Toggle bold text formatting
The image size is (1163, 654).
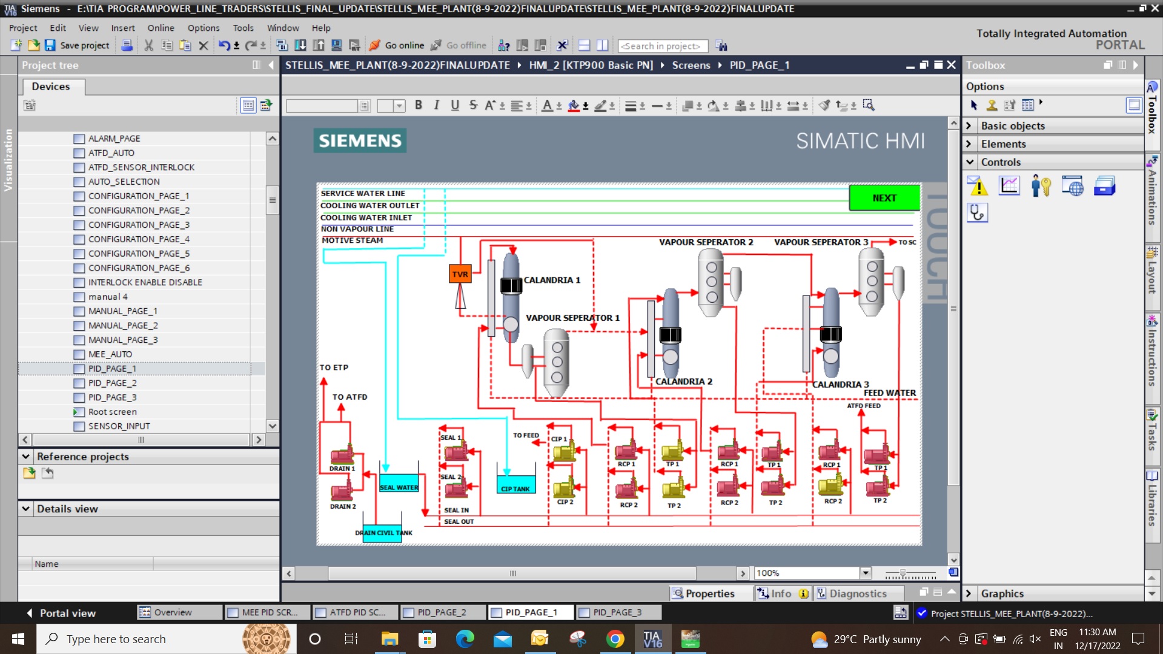pyautogui.click(x=418, y=105)
